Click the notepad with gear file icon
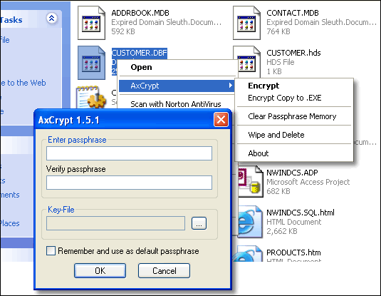This screenshot has width=381, height=296. point(91,96)
